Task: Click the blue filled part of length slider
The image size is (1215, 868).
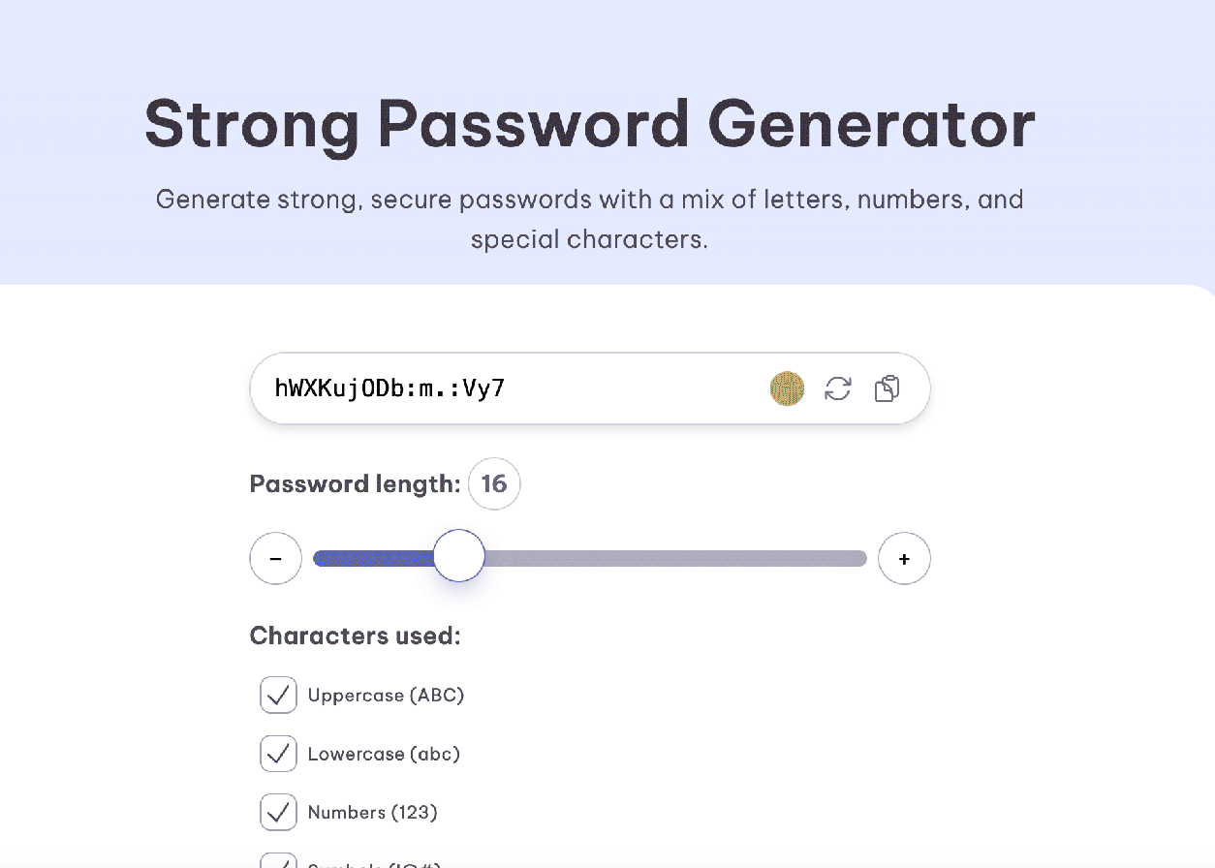Action: click(373, 558)
